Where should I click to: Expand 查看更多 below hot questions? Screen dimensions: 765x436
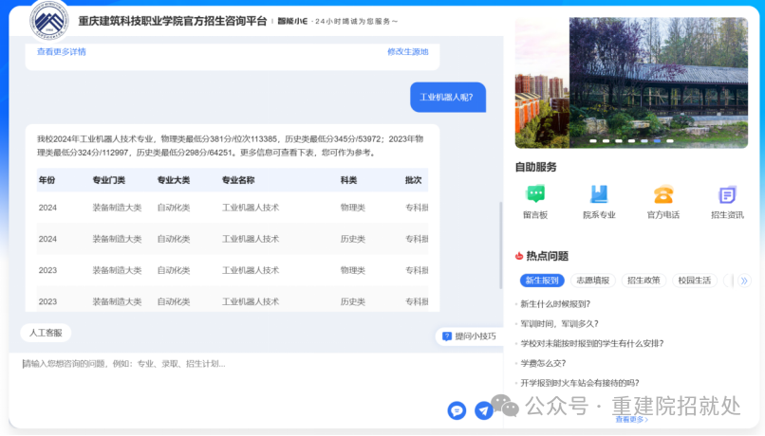pyautogui.click(x=631, y=419)
